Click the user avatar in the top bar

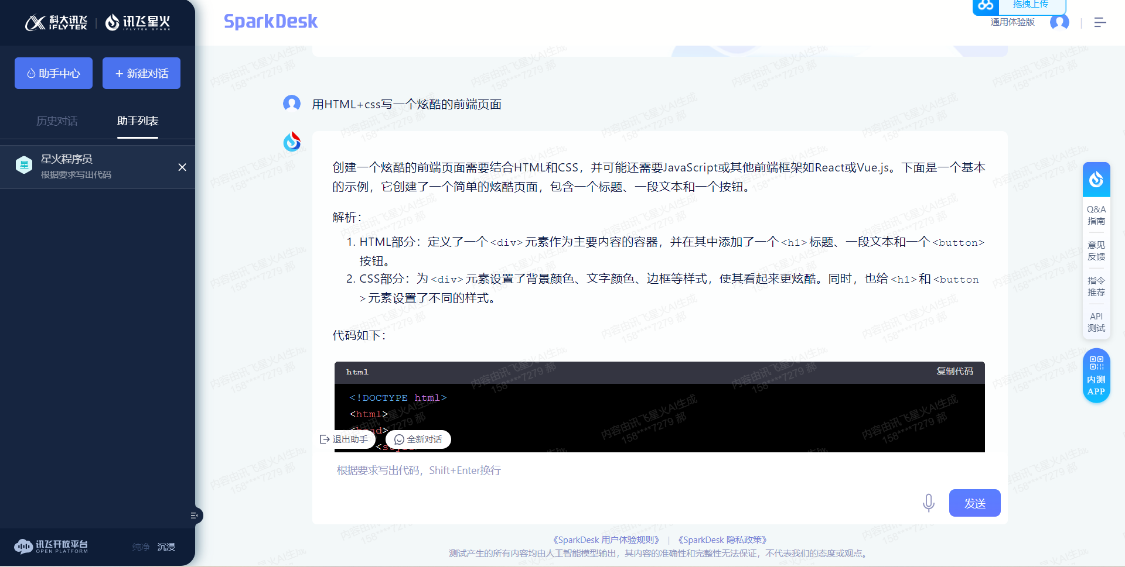click(x=1059, y=22)
